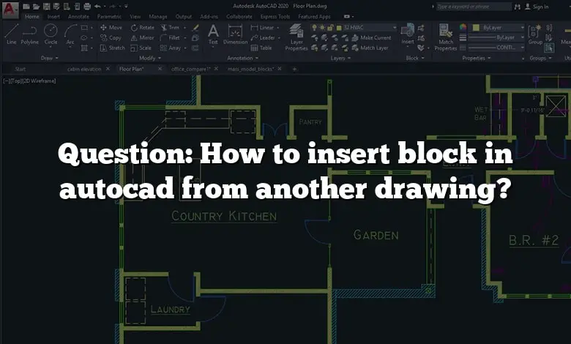The height and width of the screenshot is (344, 571).
Task: Add new drawing tab with plus
Action: coord(294,69)
